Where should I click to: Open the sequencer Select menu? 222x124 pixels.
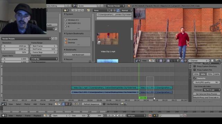tap(18, 104)
